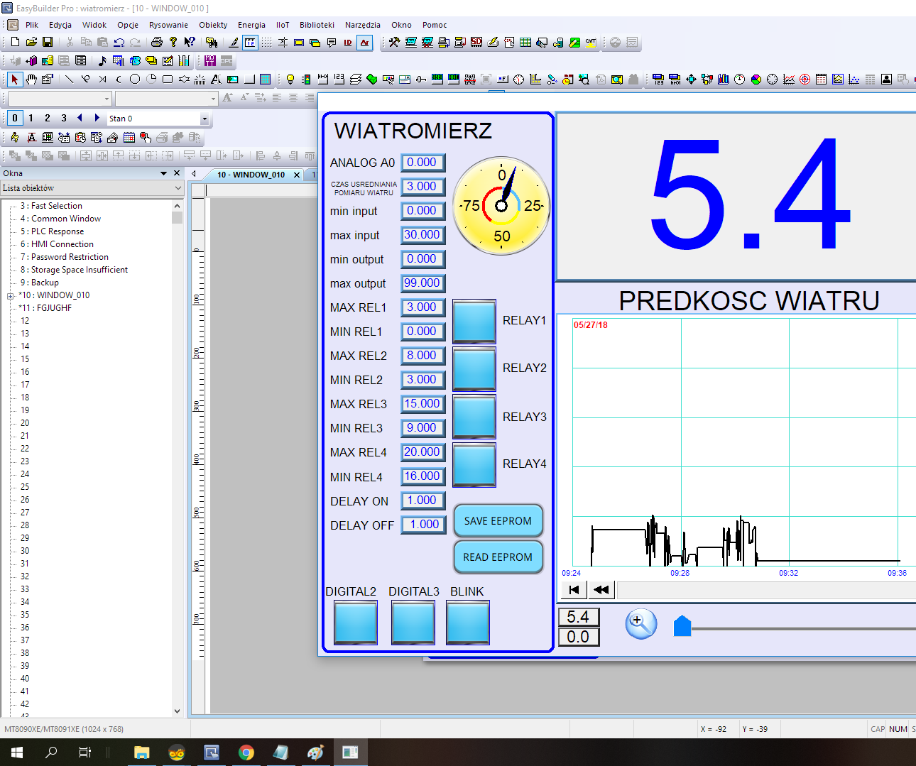The image size is (916, 766).
Task: Click the tab scroll left arrow
Action: [194, 174]
